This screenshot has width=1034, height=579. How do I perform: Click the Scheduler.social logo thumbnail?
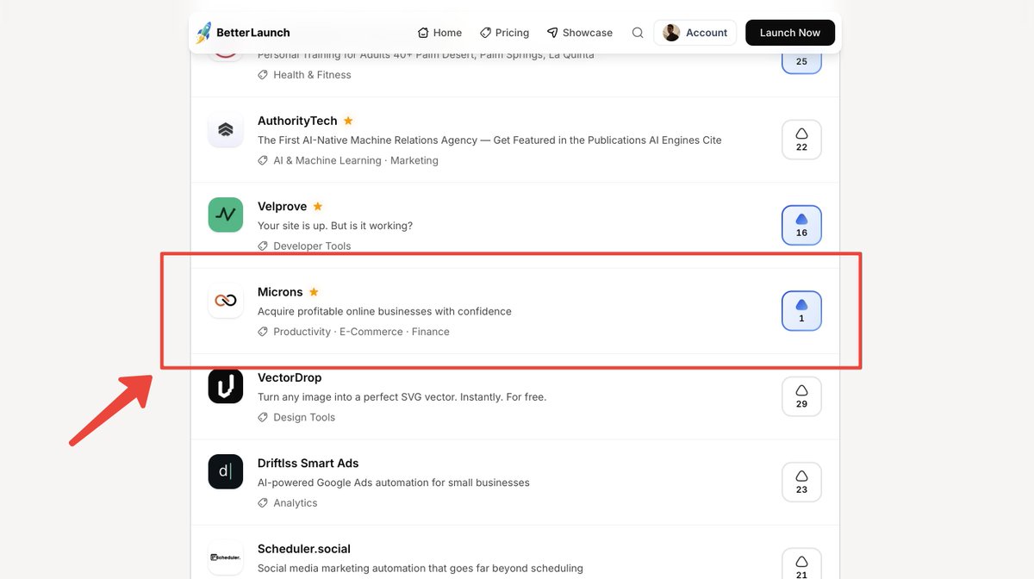[x=226, y=557]
